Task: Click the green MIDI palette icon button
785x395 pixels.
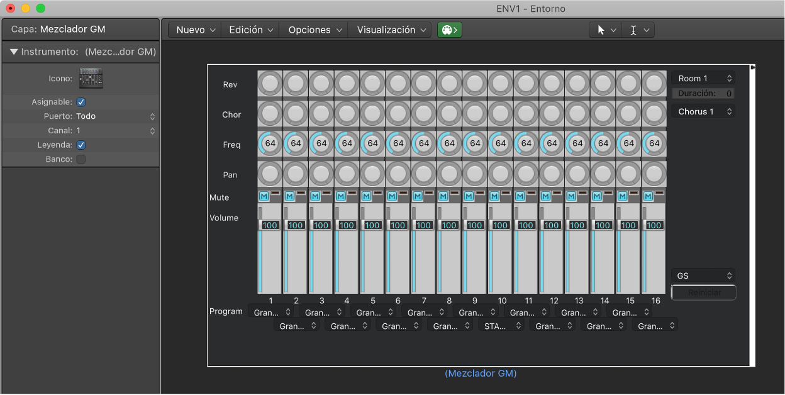Action: click(x=449, y=30)
